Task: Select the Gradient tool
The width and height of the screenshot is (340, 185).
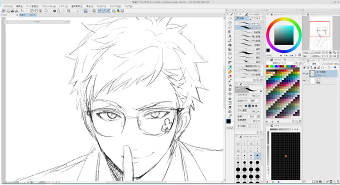Action: pyautogui.click(x=230, y=49)
